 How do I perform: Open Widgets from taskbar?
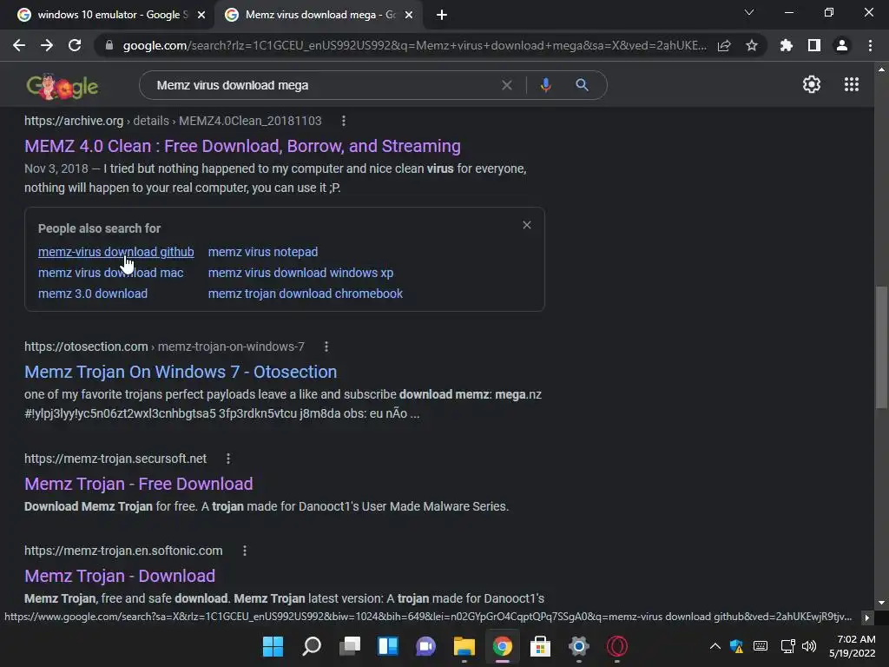388,646
